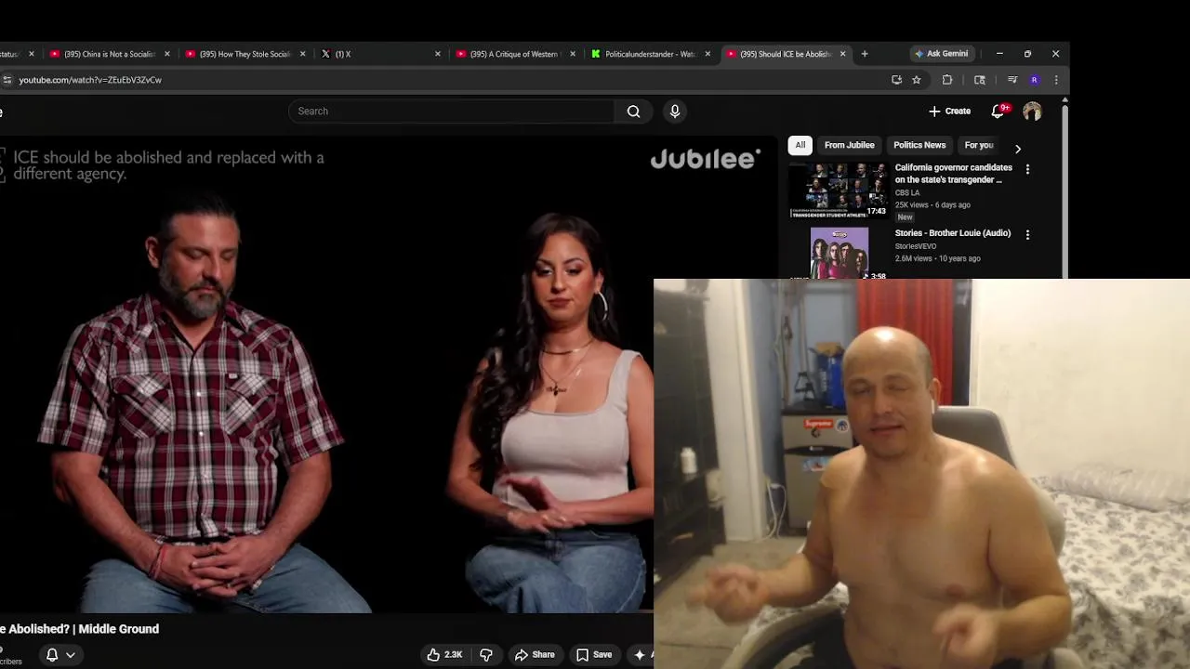Click the Share button
This screenshot has height=669, width=1190.
pos(535,655)
